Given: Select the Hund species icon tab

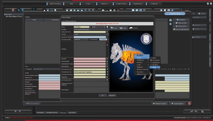Looking at the screenshot, I should coord(114,28).
